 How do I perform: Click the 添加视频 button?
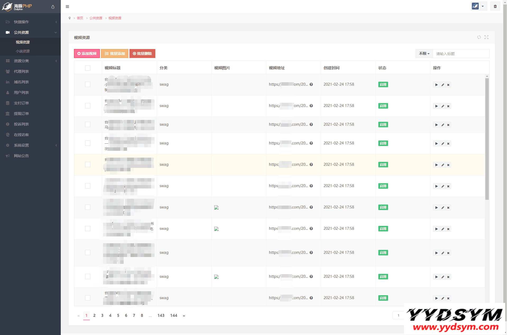point(87,54)
